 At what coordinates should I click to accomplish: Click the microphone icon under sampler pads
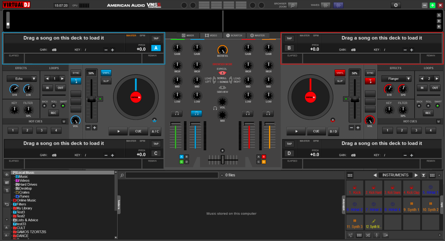coord(376,235)
